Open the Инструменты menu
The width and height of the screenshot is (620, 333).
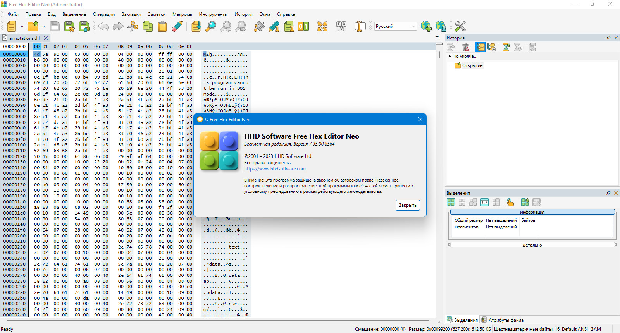(x=214, y=14)
